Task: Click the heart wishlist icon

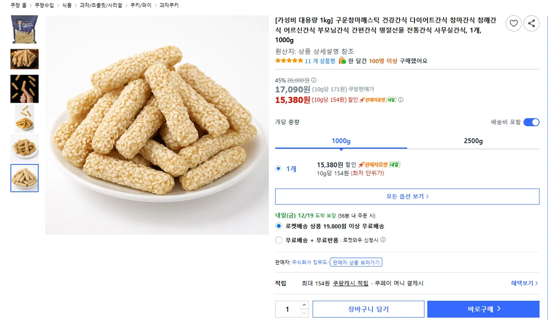Action: coord(514,23)
